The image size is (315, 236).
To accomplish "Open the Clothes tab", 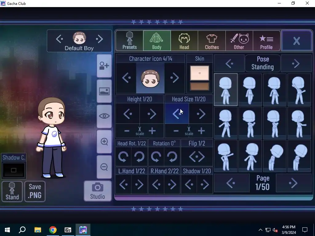I will 212,41.
